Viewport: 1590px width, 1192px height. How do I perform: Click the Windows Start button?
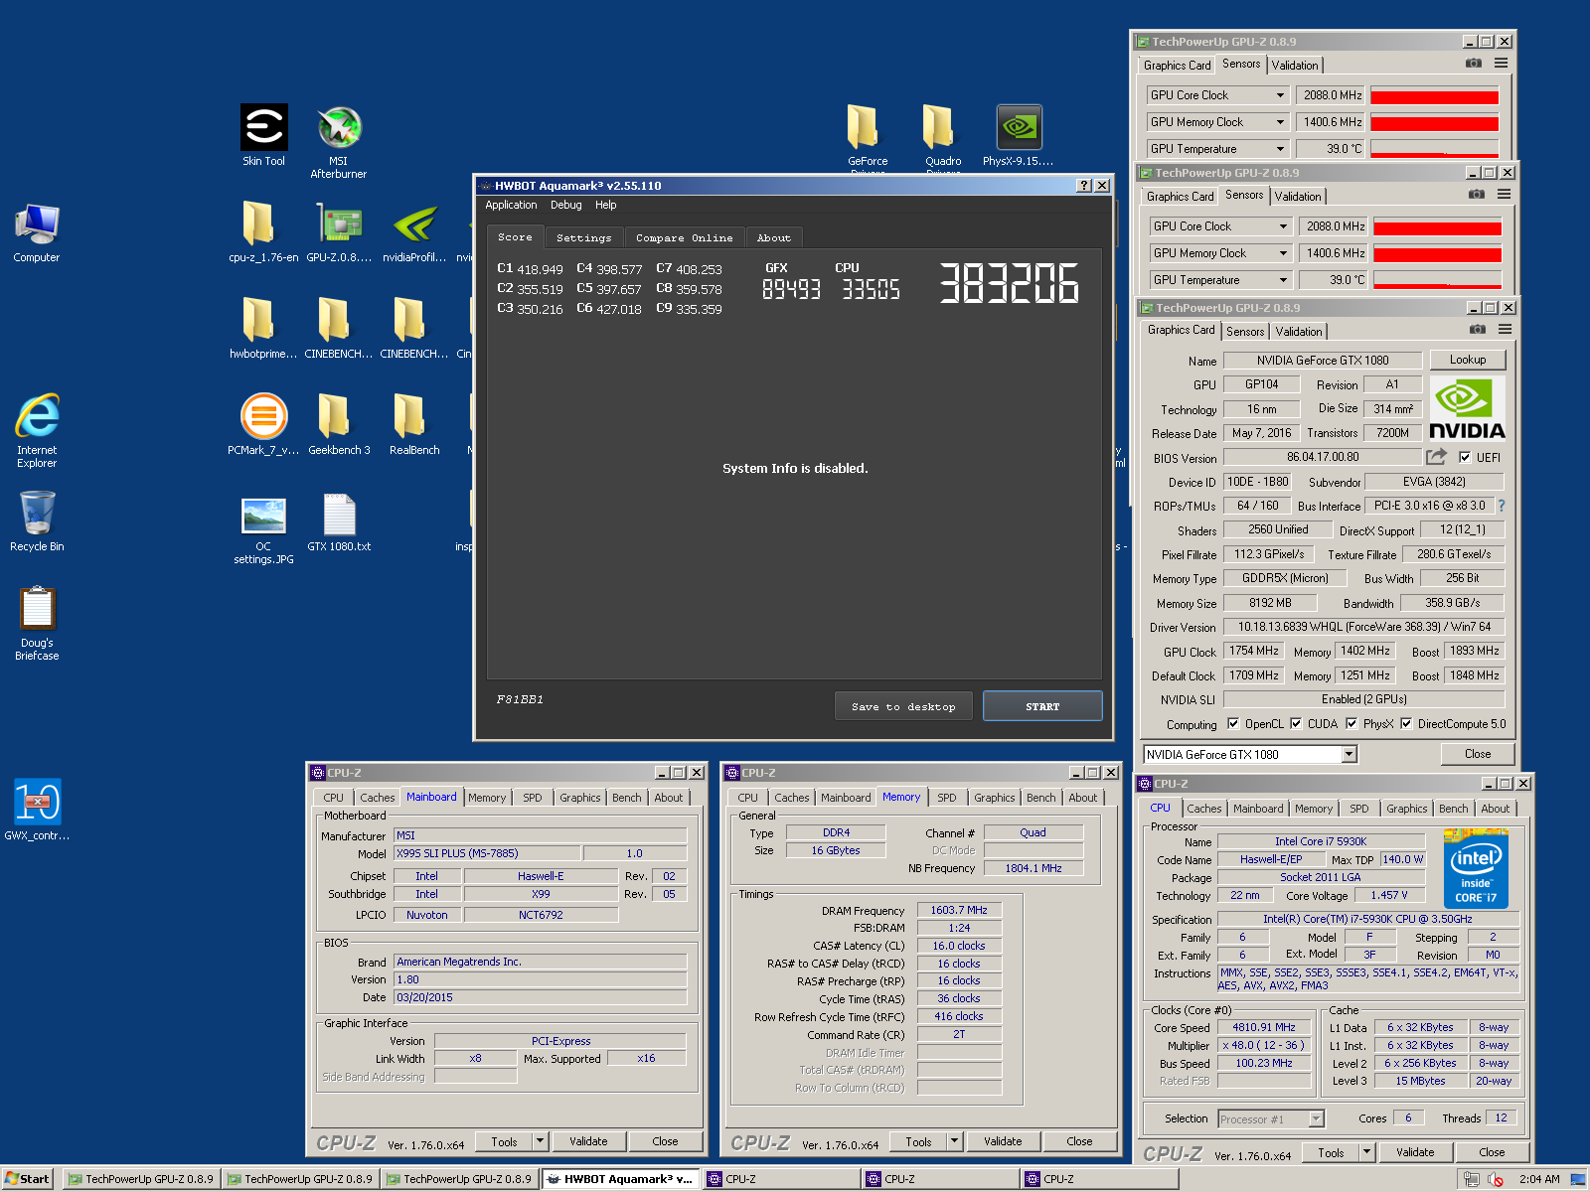pyautogui.click(x=27, y=1179)
